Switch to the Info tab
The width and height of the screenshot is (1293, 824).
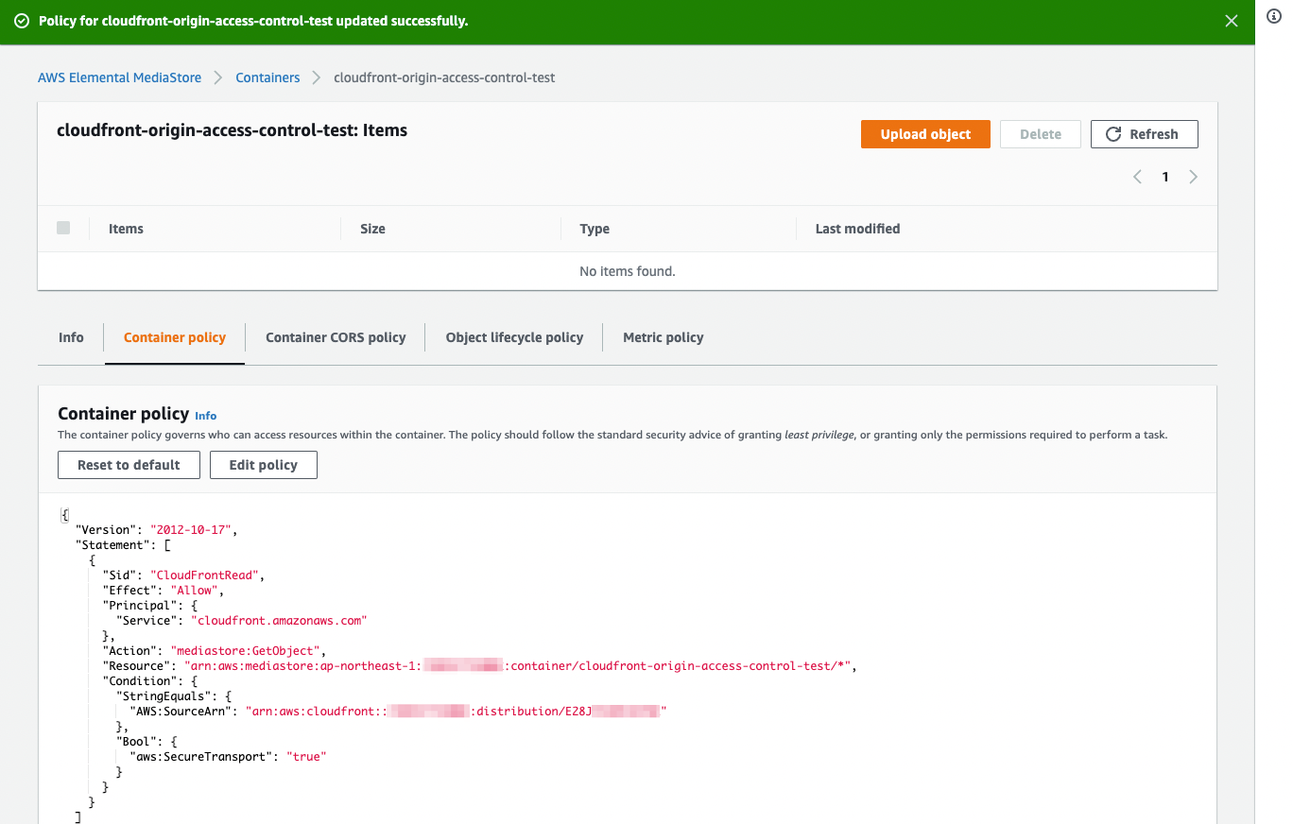[71, 337]
